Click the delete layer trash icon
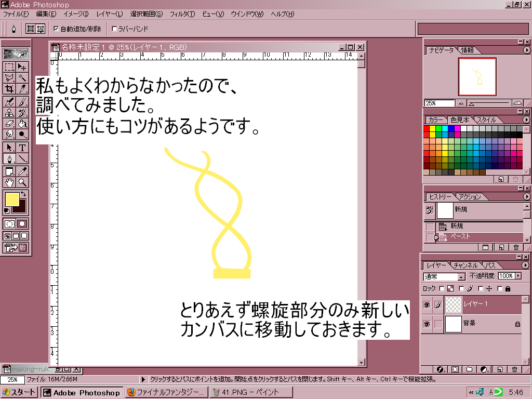This screenshot has width=532, height=399. (x=514, y=369)
